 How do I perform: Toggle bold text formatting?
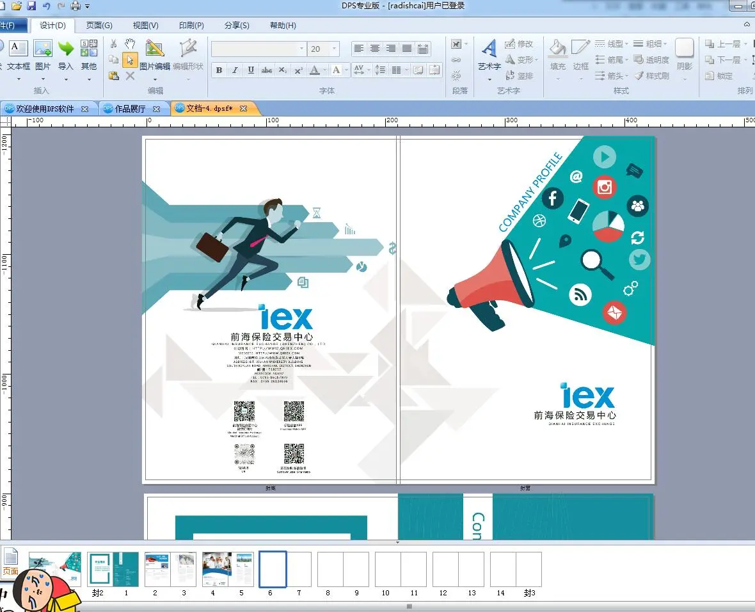click(x=219, y=70)
